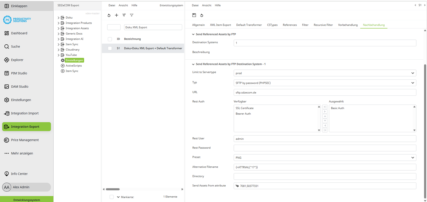Click the ActiveScripts play icon in the tree
This screenshot has height=202, width=427.
click(x=63, y=66)
